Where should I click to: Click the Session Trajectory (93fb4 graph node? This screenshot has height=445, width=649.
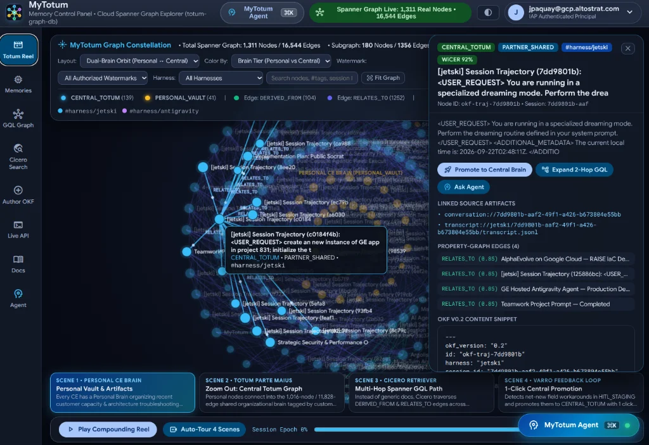[x=282, y=311]
